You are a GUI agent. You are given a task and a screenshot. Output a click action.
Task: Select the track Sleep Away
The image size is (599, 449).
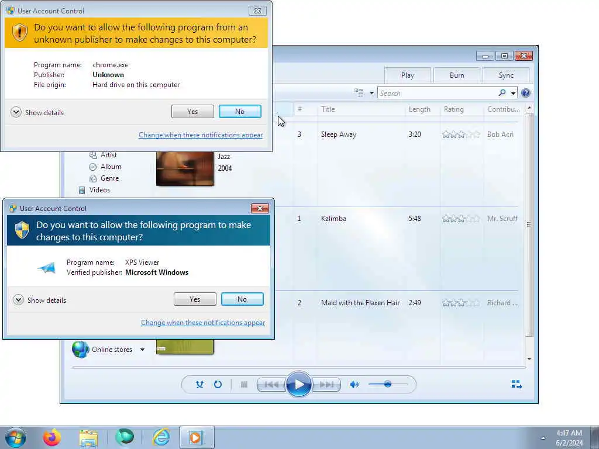coord(339,134)
